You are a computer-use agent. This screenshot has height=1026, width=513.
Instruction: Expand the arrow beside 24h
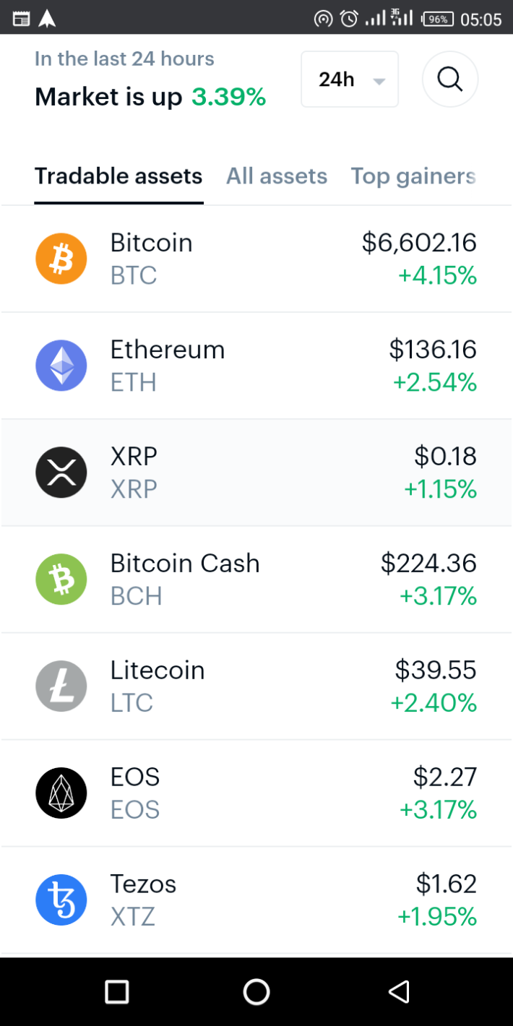coord(379,81)
